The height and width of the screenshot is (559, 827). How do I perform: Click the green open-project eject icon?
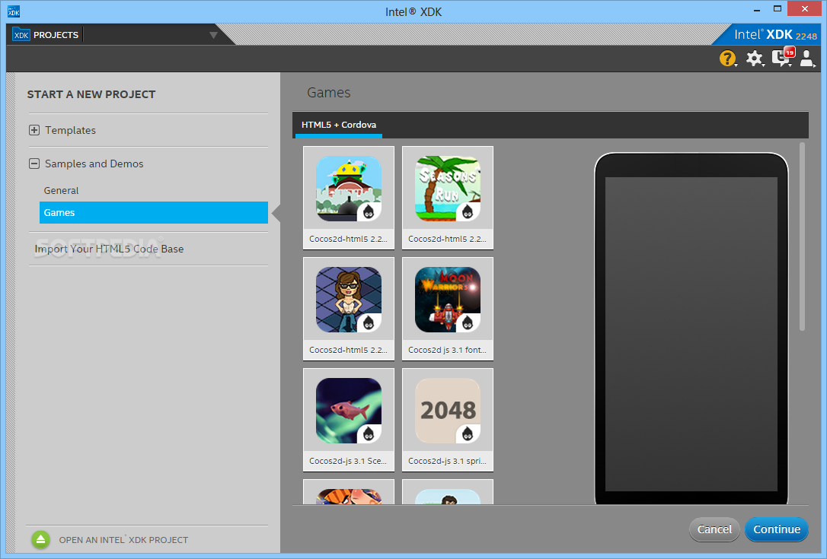point(40,539)
